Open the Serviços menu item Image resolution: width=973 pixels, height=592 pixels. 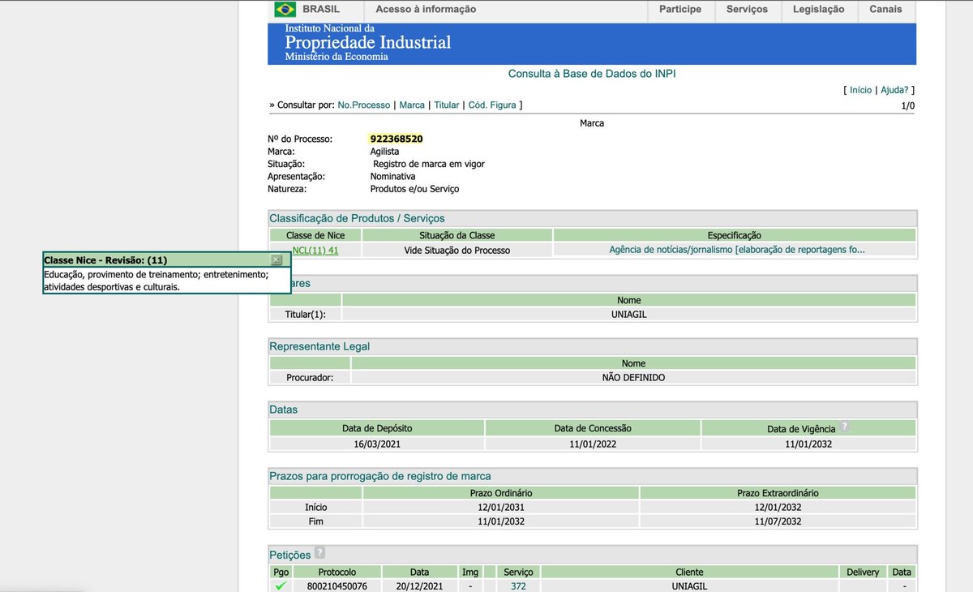747,10
